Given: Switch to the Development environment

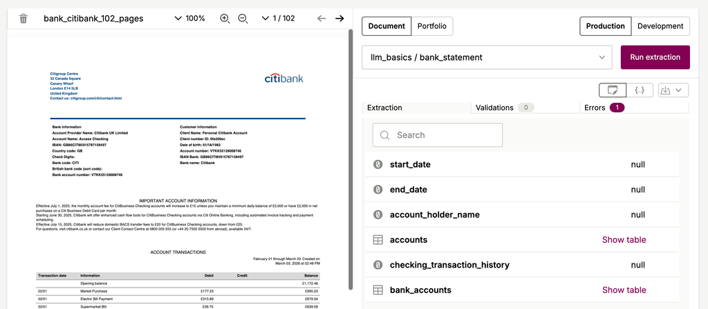Looking at the screenshot, I should pos(660,26).
